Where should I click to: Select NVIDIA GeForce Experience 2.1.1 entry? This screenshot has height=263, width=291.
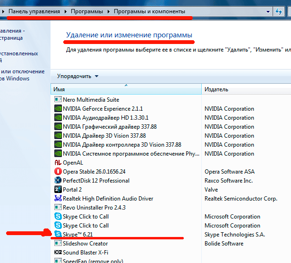point(103,108)
